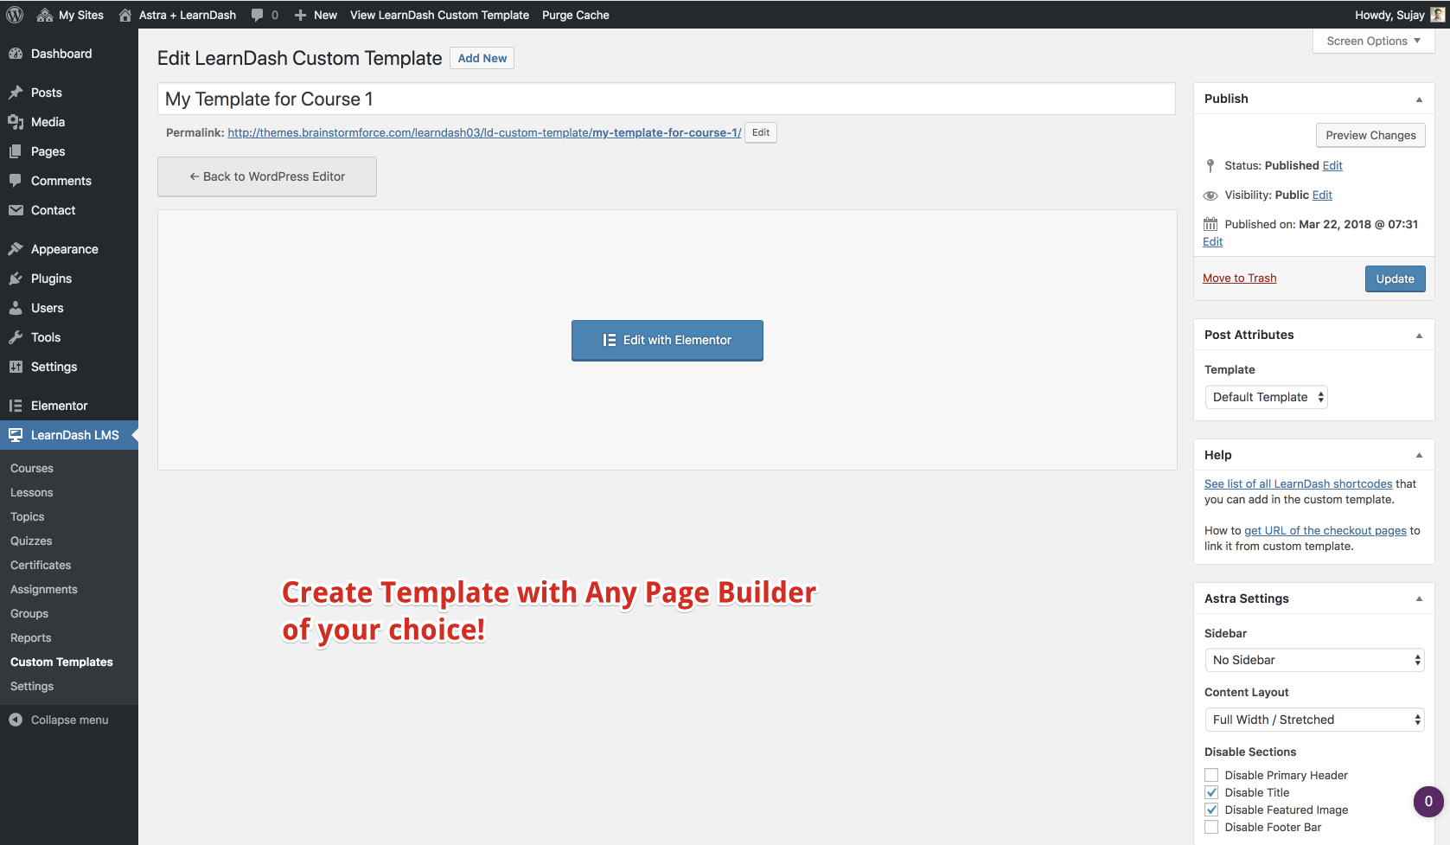Screen dimensions: 1450x845
Task: Click the Astra + LearnDash home icon
Action: pos(125,15)
